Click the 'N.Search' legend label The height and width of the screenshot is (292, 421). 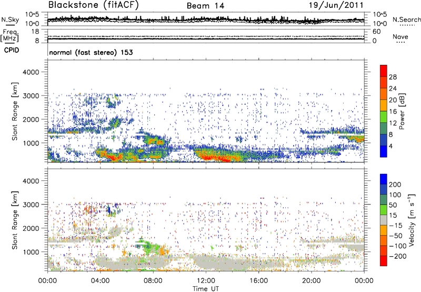coord(406,20)
